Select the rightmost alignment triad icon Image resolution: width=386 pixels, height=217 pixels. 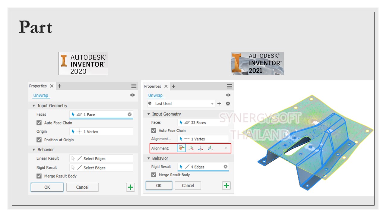pyautogui.click(x=210, y=148)
